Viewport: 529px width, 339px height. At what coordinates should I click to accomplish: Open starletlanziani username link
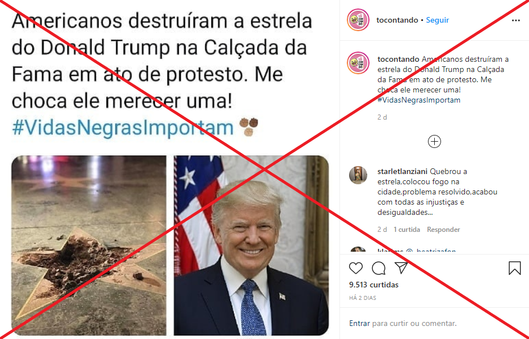[402, 172]
